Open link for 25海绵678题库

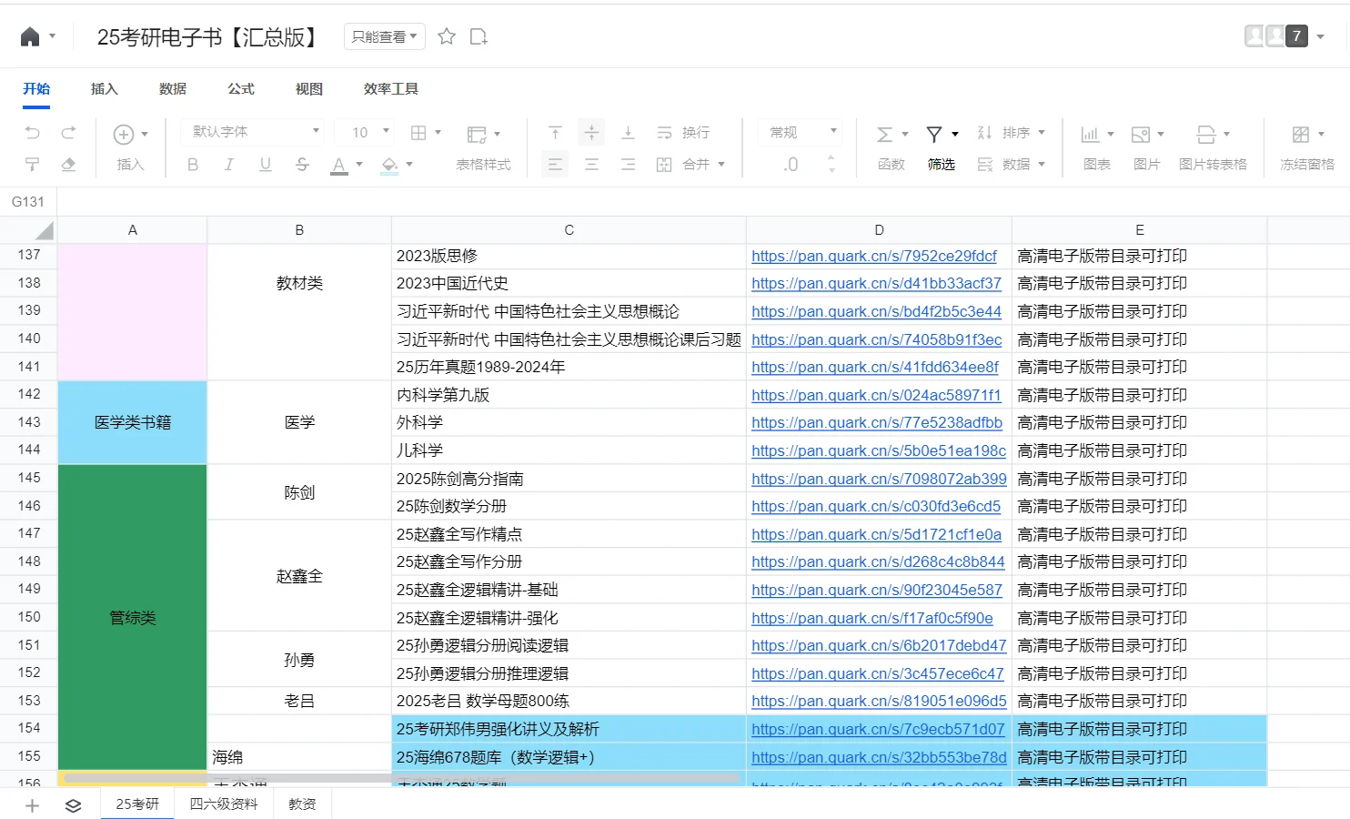(x=879, y=757)
